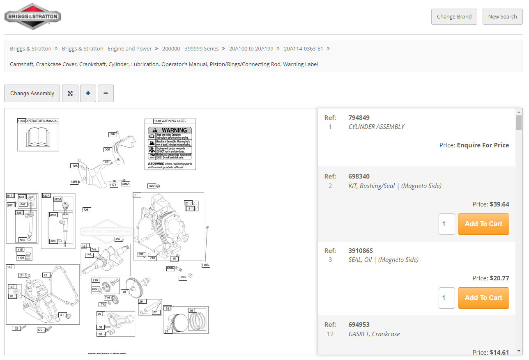The height and width of the screenshot is (360, 529).
Task: Click the Operator's Manual book image
Action: coord(38,137)
